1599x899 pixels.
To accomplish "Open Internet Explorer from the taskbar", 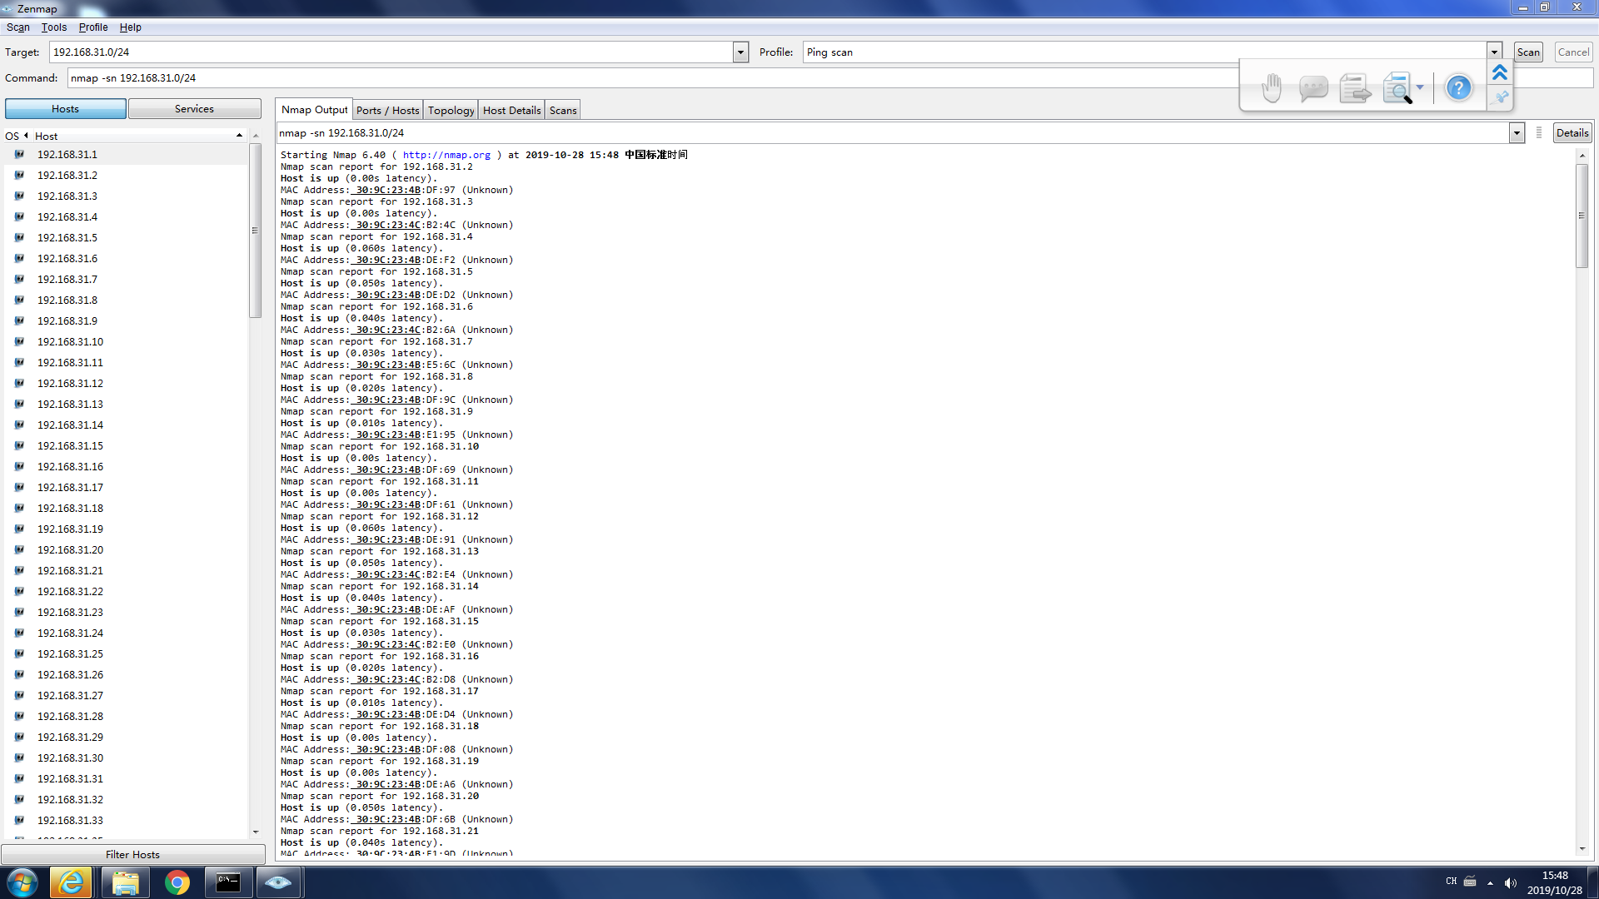I will [71, 882].
